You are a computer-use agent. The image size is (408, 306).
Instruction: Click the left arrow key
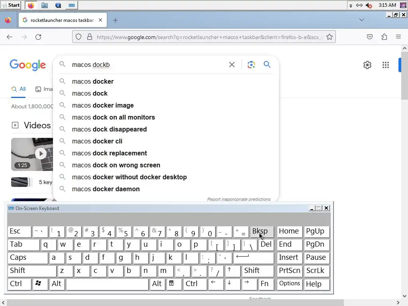(216, 284)
